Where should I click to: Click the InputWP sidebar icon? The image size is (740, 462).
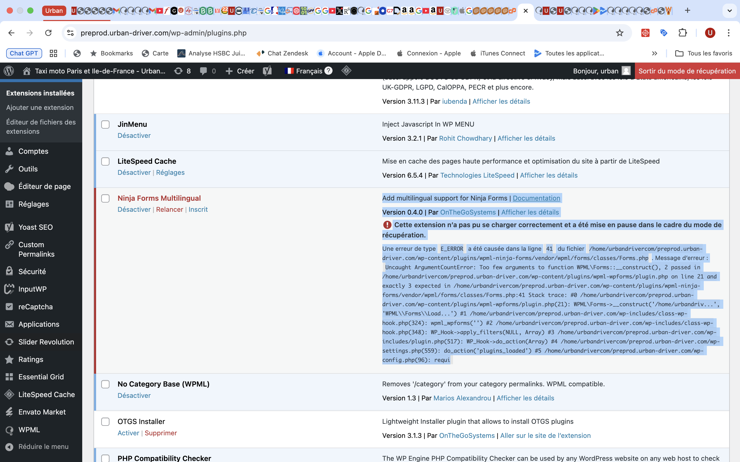tap(10, 289)
